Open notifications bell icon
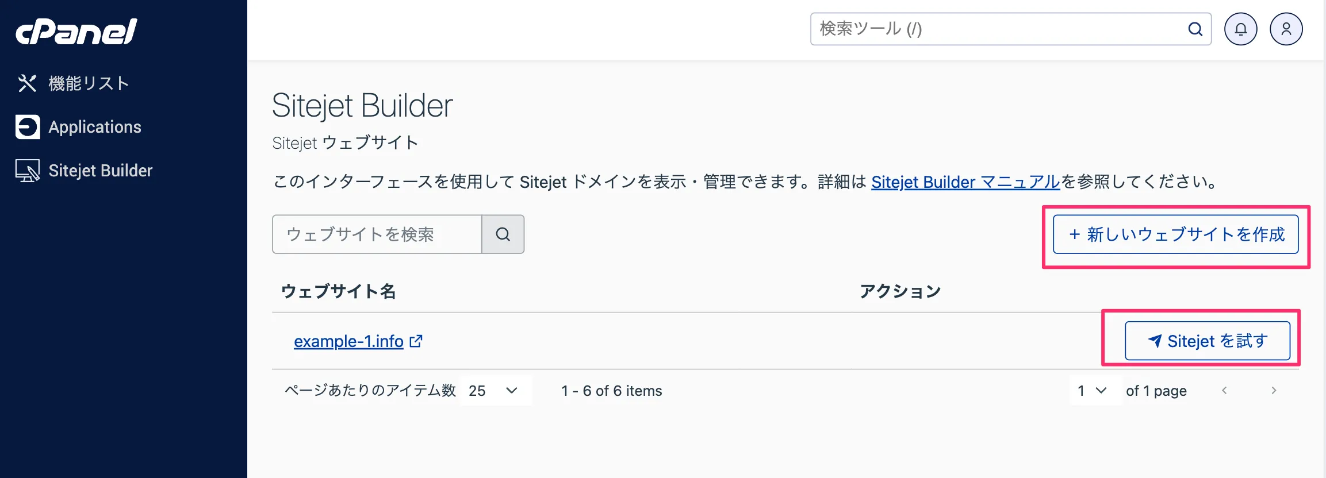The width and height of the screenshot is (1326, 478). tap(1240, 29)
